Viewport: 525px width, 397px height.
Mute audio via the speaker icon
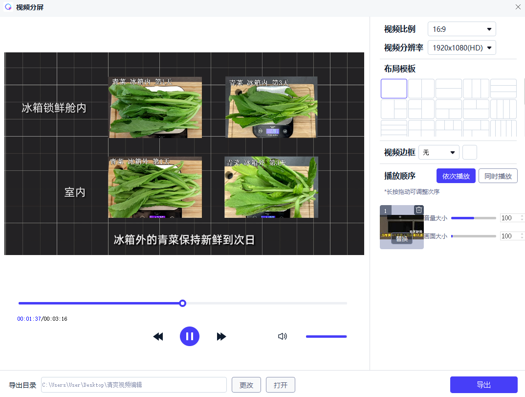coord(283,336)
